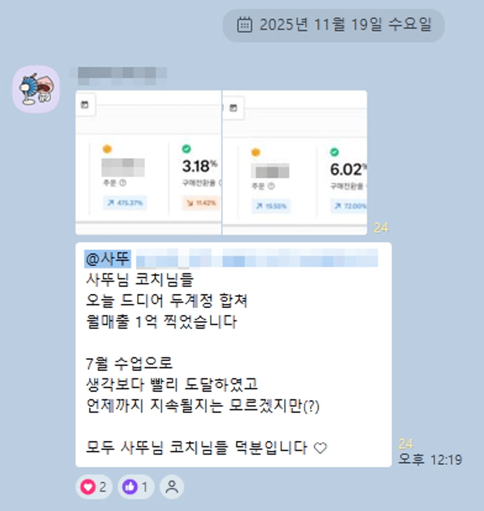The image size is (484, 511).
Task: React with the red heart emoji
Action: pyautogui.click(x=94, y=487)
